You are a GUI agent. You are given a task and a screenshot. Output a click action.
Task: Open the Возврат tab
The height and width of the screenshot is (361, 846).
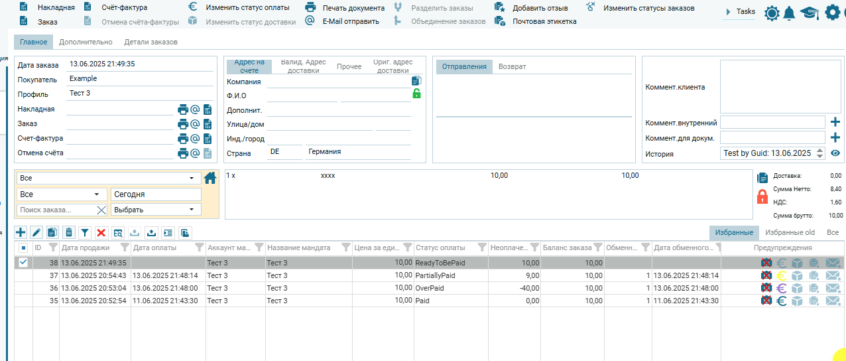(512, 67)
